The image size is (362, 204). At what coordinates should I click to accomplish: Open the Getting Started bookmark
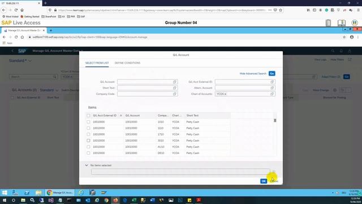tap(30, 16)
